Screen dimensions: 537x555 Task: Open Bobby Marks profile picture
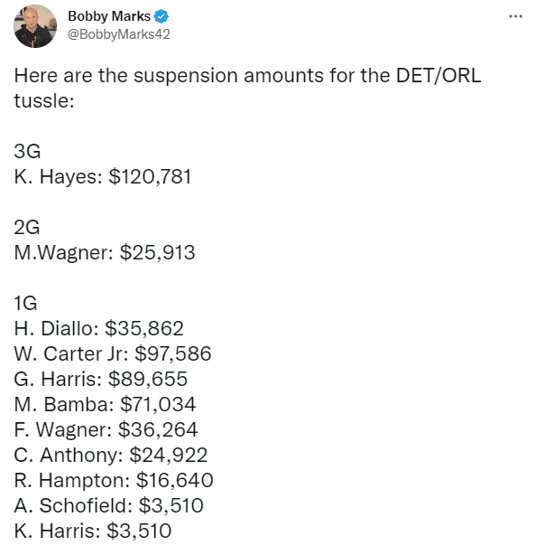35,26
